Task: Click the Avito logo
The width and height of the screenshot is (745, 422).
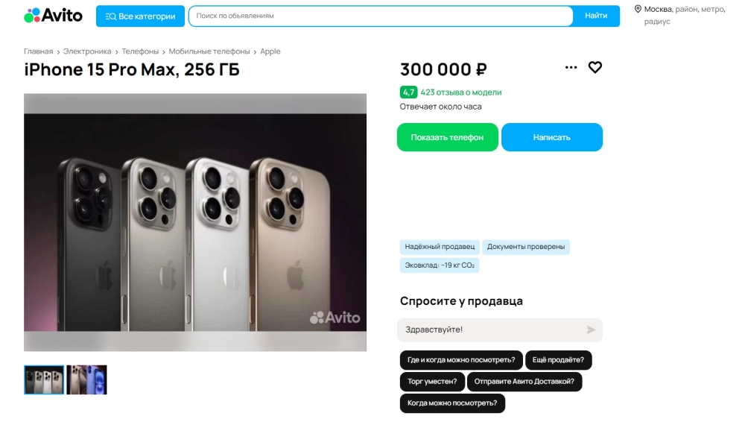Action: pos(53,16)
